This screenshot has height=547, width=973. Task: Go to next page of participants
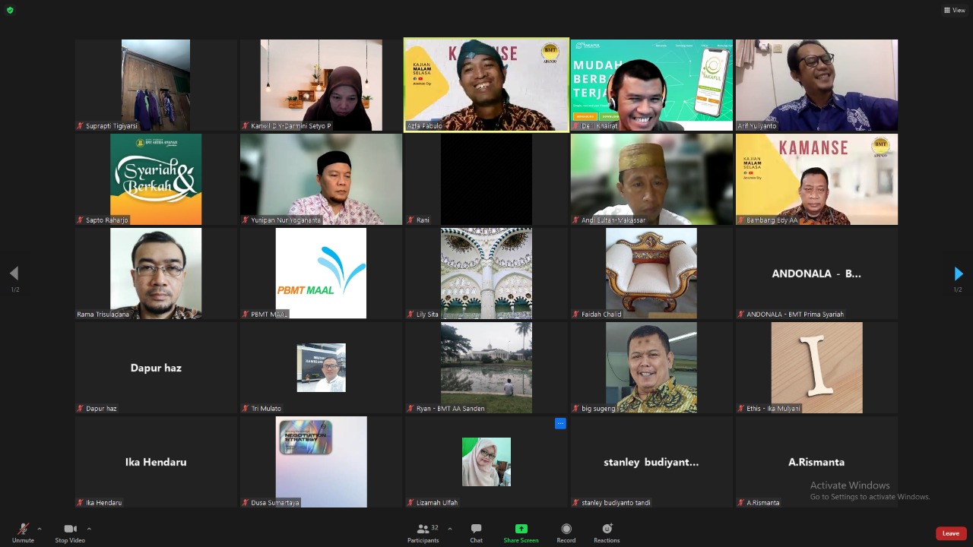[x=958, y=273]
